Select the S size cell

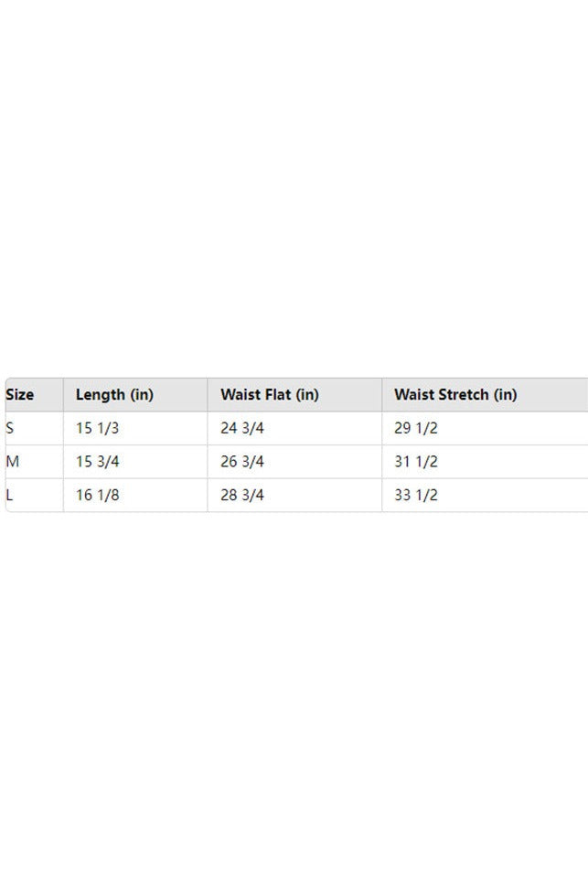(10, 428)
